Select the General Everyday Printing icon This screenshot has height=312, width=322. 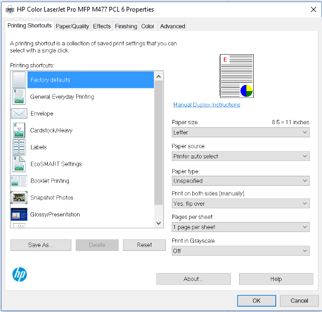coord(19,97)
